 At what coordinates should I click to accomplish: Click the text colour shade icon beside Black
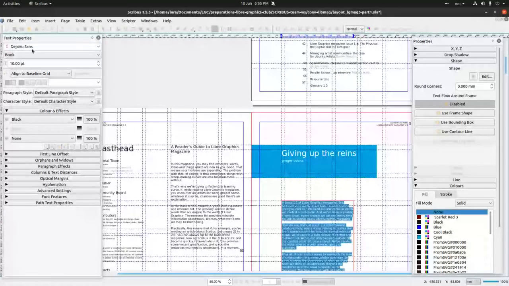tap(79, 119)
